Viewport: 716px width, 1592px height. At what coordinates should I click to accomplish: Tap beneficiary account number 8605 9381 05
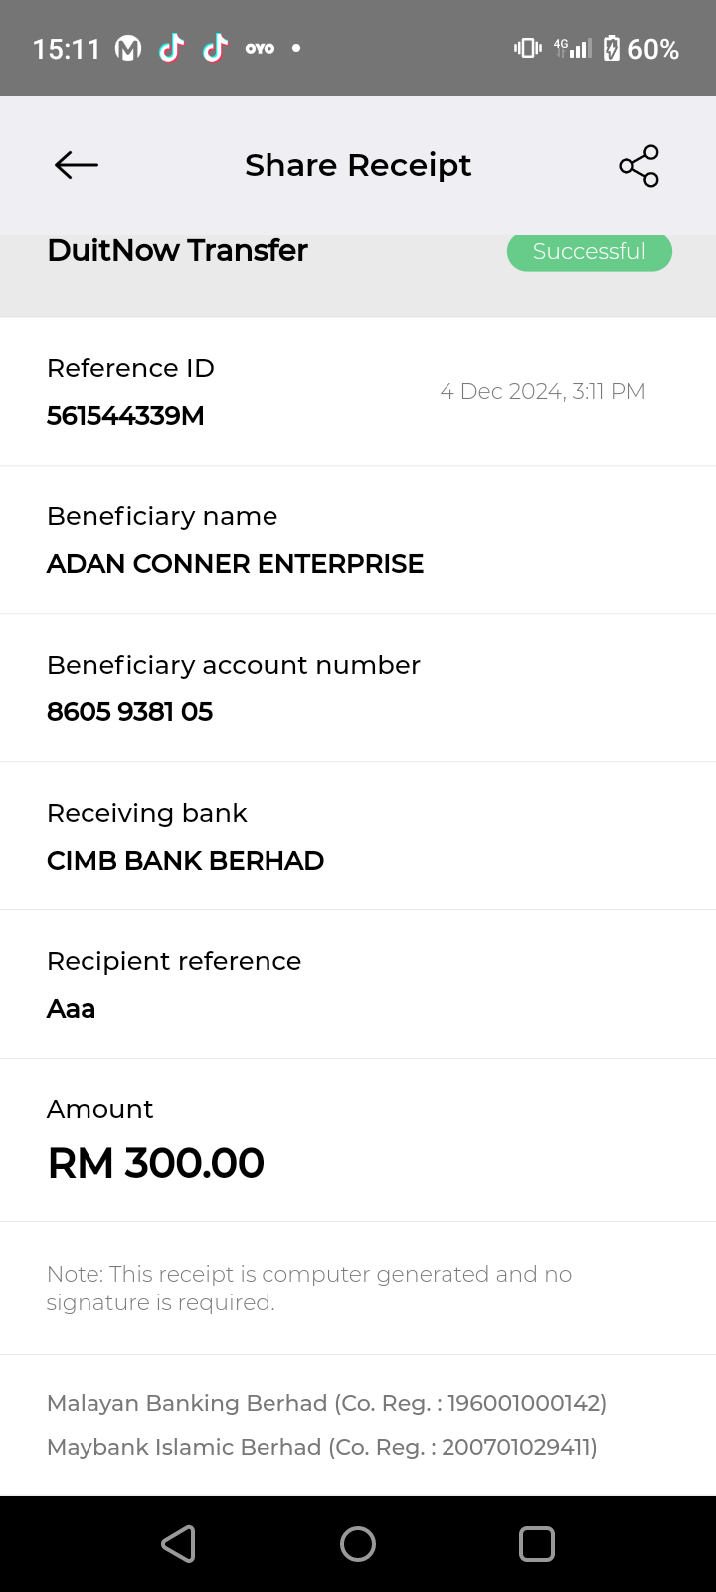pos(129,712)
